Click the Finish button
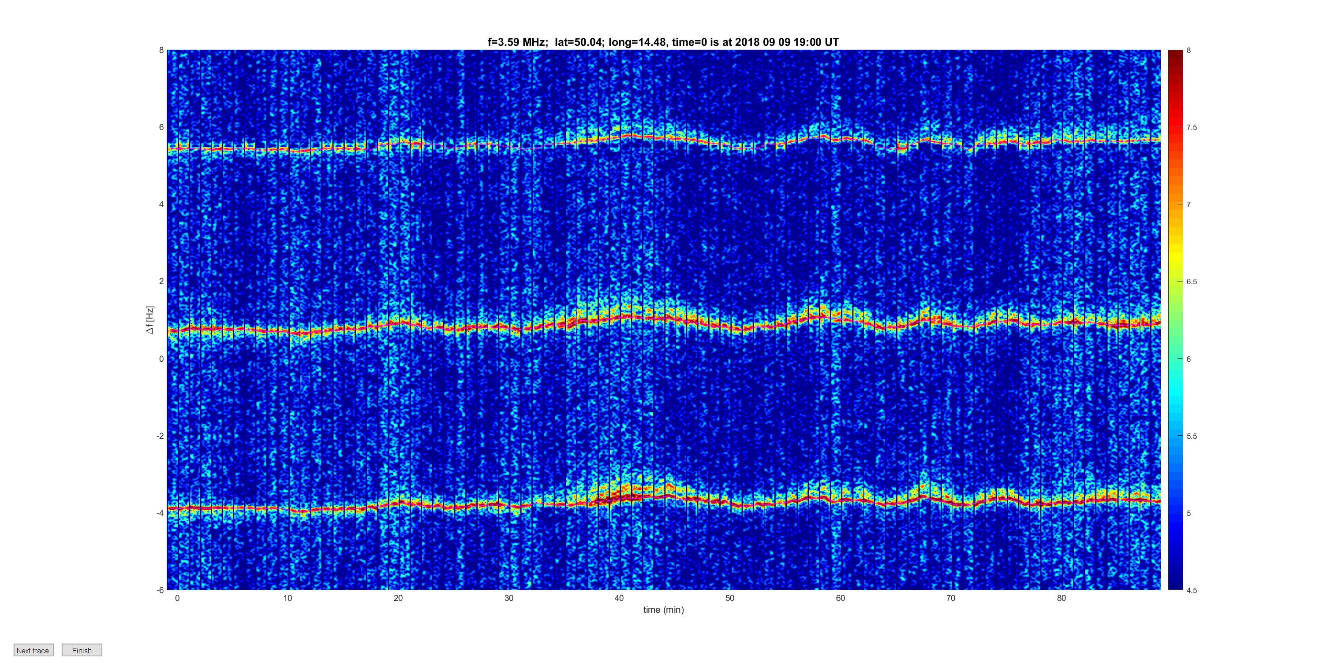 pos(82,650)
